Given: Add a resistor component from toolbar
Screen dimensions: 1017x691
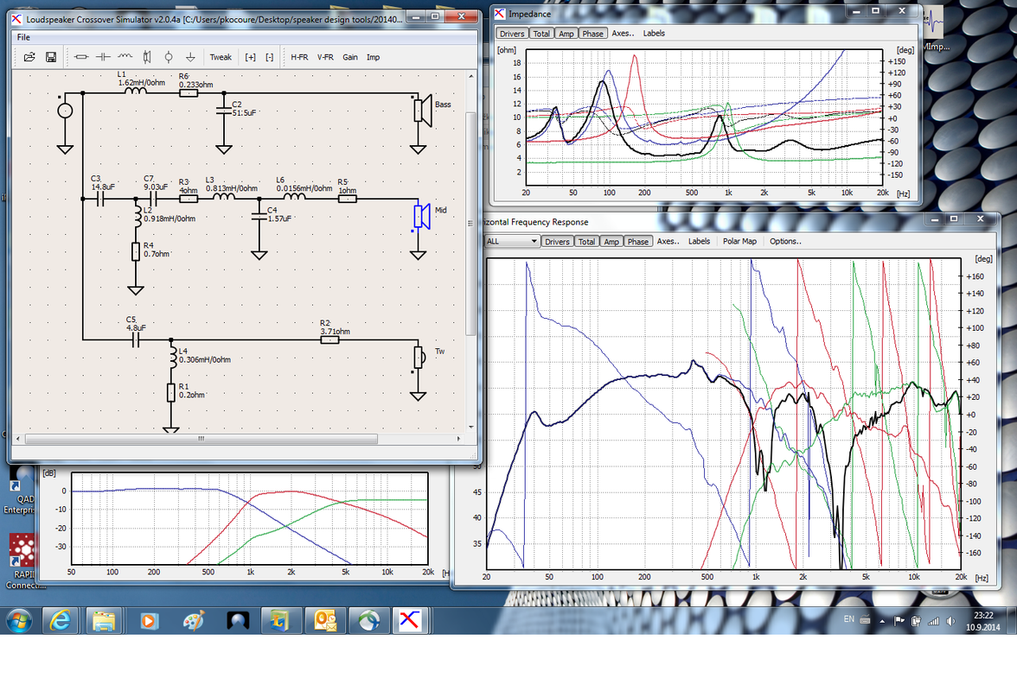Looking at the screenshot, I should (81, 57).
